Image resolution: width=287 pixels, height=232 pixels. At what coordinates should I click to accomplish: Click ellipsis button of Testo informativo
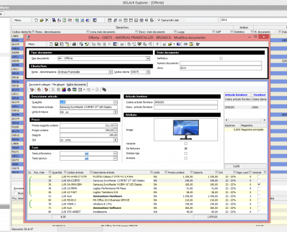115,154
